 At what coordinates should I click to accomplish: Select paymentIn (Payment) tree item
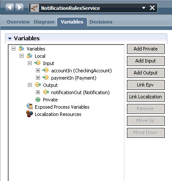[x=74, y=78]
